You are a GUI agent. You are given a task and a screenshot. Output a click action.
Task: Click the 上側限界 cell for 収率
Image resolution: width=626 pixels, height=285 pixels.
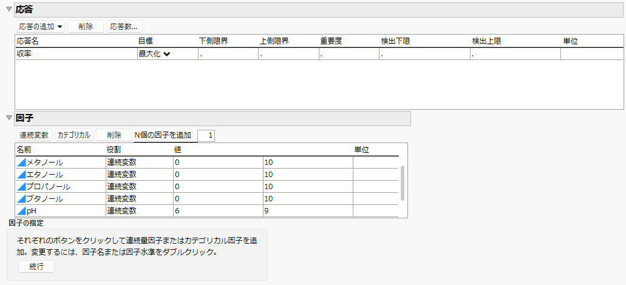(x=288, y=54)
